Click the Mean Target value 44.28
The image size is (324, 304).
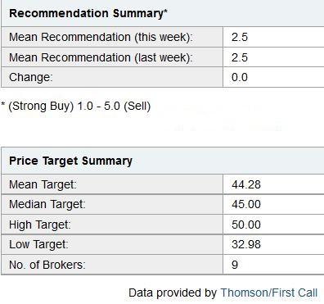[246, 184]
